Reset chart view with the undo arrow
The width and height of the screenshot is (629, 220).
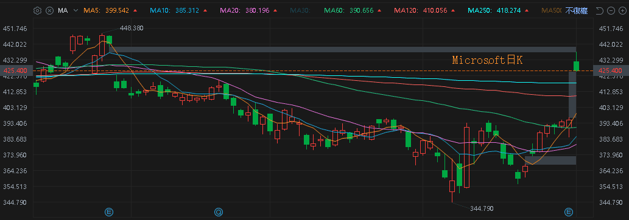click(600, 11)
